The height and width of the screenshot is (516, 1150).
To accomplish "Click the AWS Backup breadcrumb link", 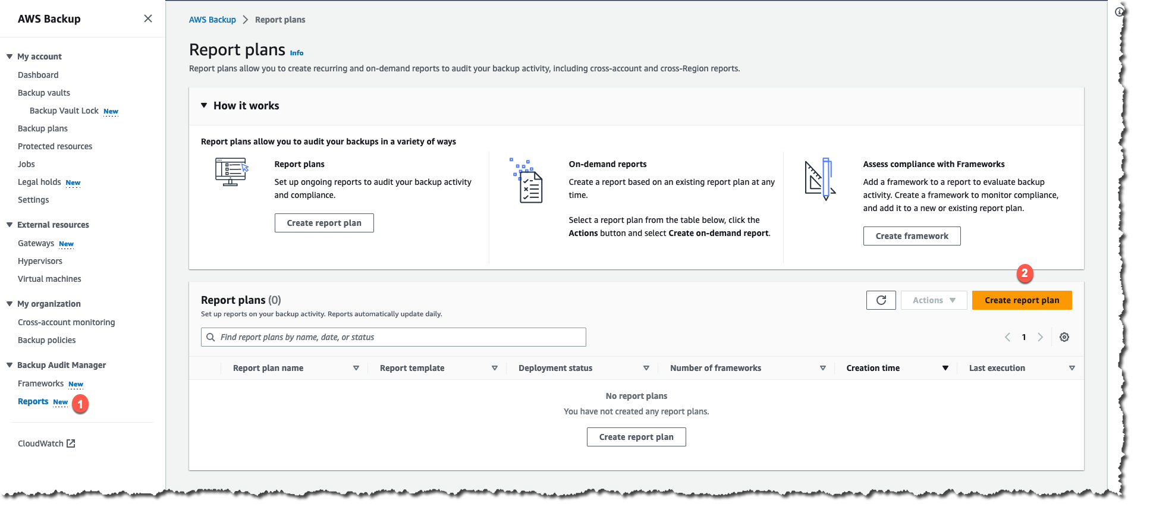I will pos(212,20).
